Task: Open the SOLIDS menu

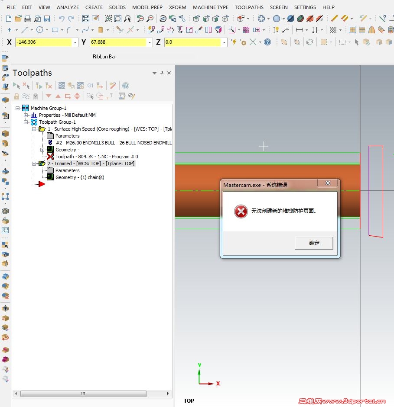Action: [117, 7]
